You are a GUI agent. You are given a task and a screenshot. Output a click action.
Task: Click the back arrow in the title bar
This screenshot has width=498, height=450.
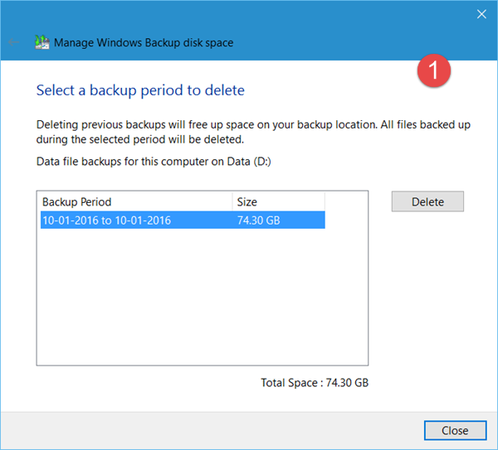tap(14, 41)
